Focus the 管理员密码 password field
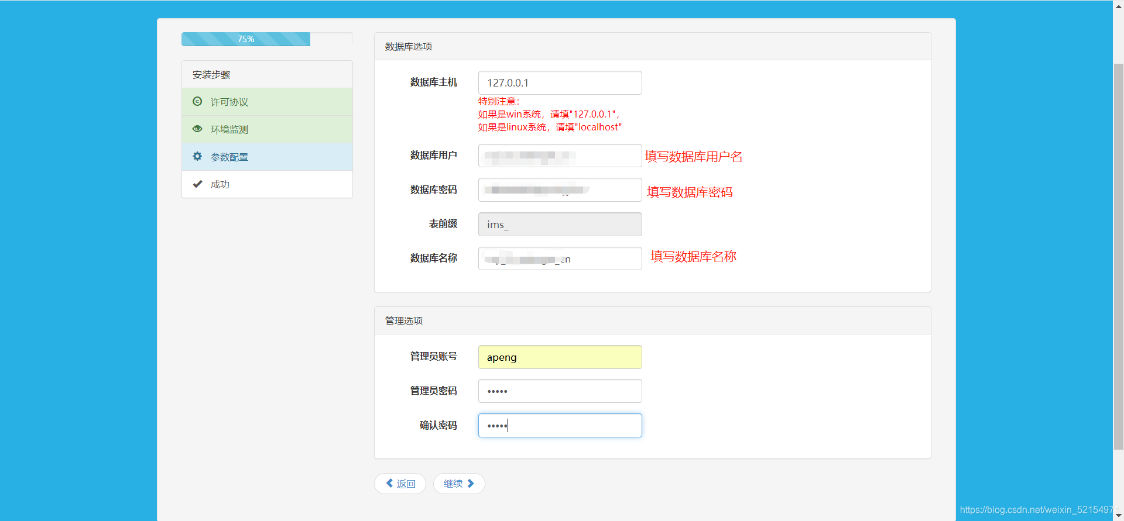 560,391
